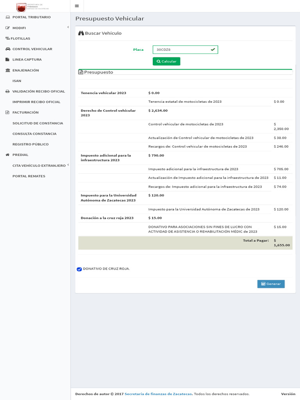Image resolution: width=300 pixels, height=400 pixels.
Task: Click the truck icon beside Flotillas
Action: tap(8, 38)
